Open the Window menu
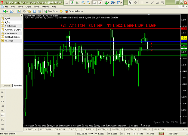Image resolution: width=188 pixels, height=136 pixels. point(45,7)
